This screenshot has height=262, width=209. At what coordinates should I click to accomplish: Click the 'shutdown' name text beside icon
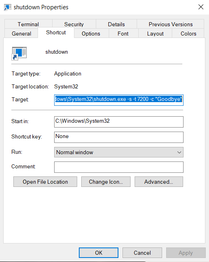57,52
